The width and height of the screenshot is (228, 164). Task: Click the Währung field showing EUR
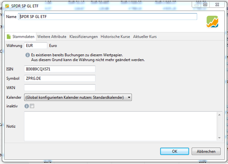coord(36,46)
